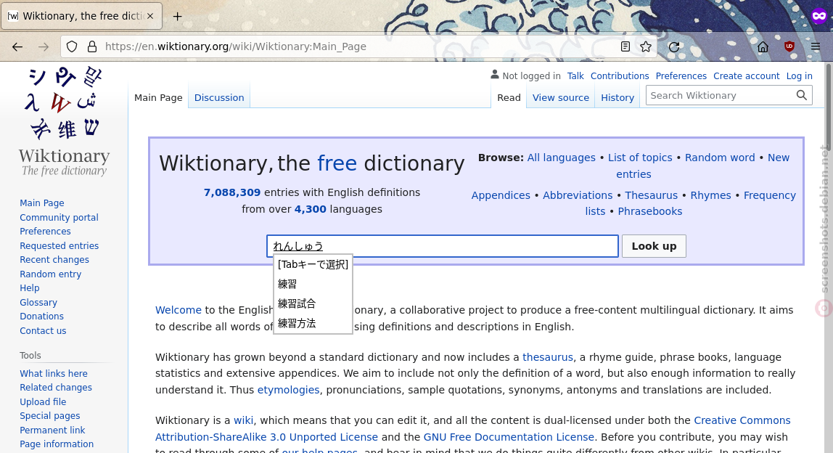The image size is (833, 453).
Task: Reload the page with the refresh icon
Action: pyautogui.click(x=674, y=46)
